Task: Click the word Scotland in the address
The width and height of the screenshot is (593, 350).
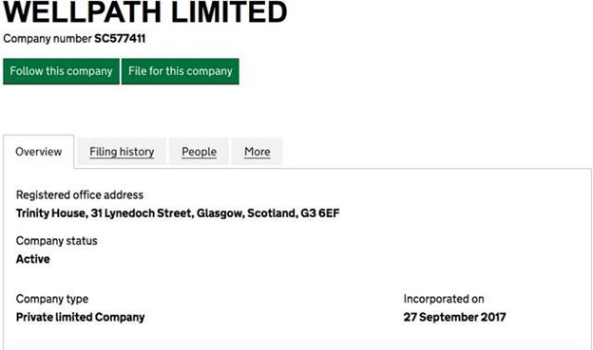Action: coord(272,213)
